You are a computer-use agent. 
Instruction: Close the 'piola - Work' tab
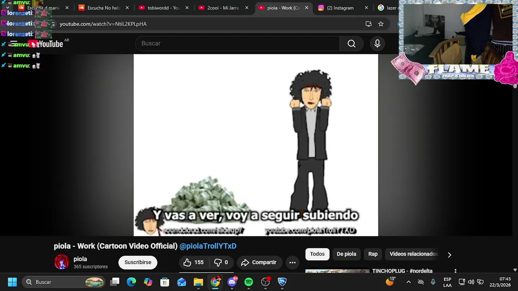(306, 8)
